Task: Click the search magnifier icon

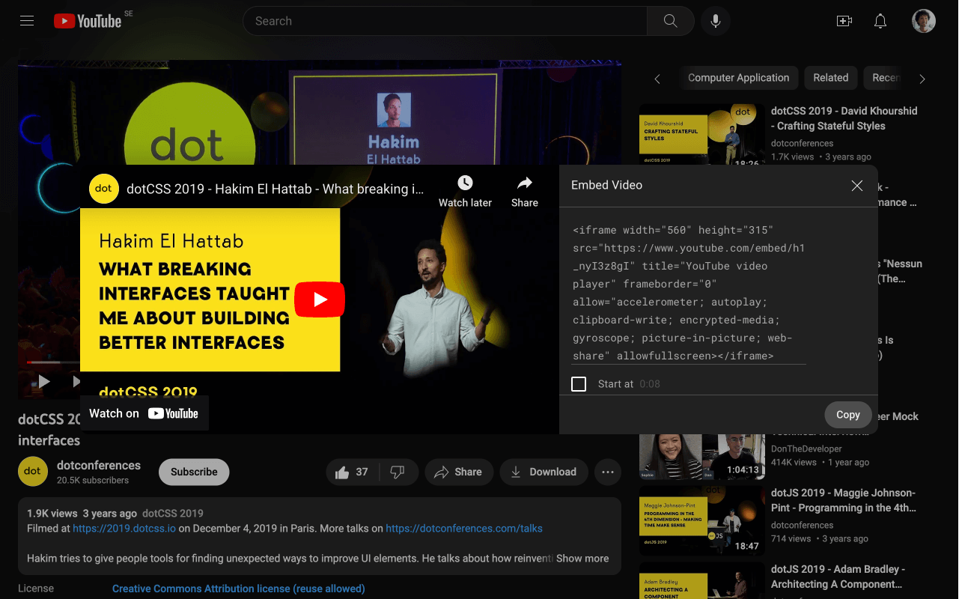Action: click(669, 21)
